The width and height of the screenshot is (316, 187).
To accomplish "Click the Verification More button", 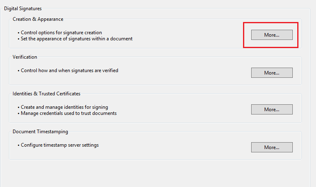I will pyautogui.click(x=272, y=73).
